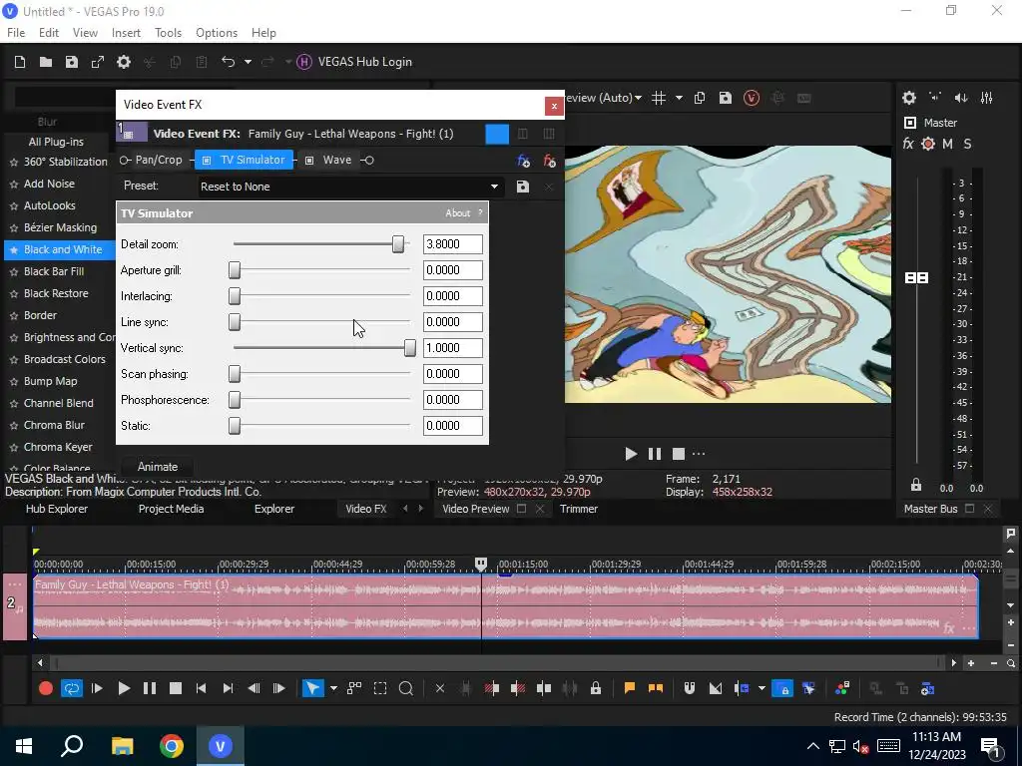Open the Tools menu
The height and width of the screenshot is (766, 1022).
tap(168, 33)
